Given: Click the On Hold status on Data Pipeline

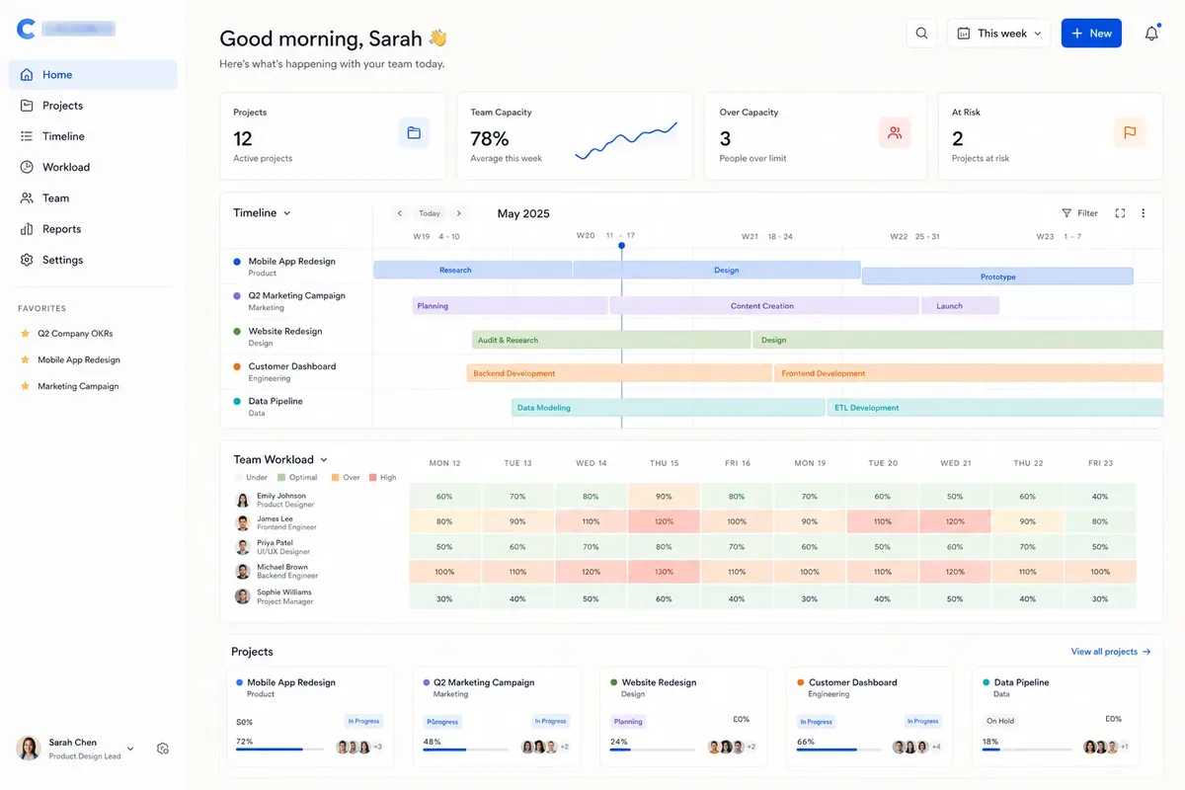Looking at the screenshot, I should pos(1000,721).
